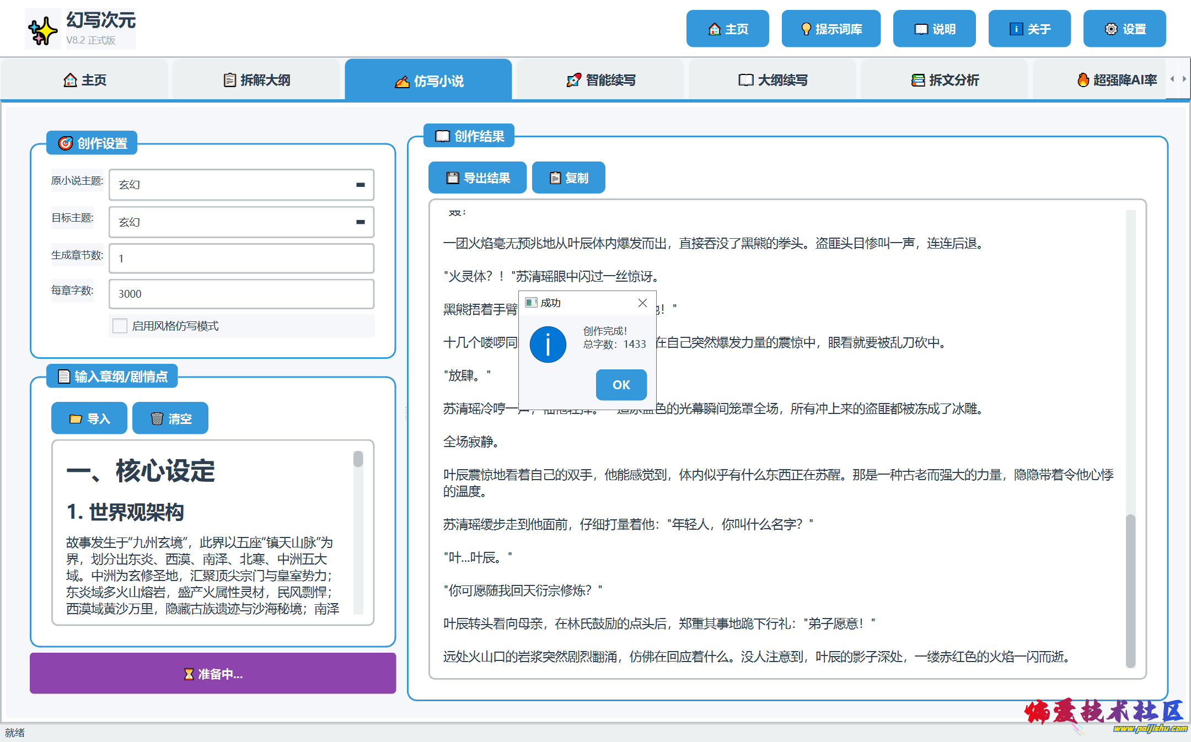Open the 目标主题 target theme dropdown

(x=361, y=222)
